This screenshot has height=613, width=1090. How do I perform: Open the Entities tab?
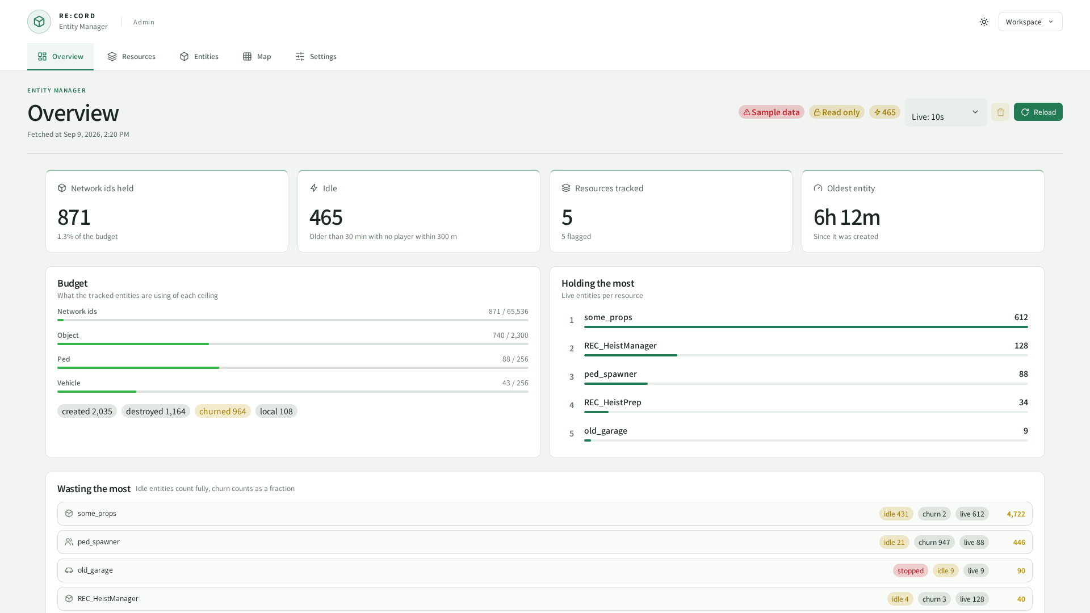click(x=199, y=56)
